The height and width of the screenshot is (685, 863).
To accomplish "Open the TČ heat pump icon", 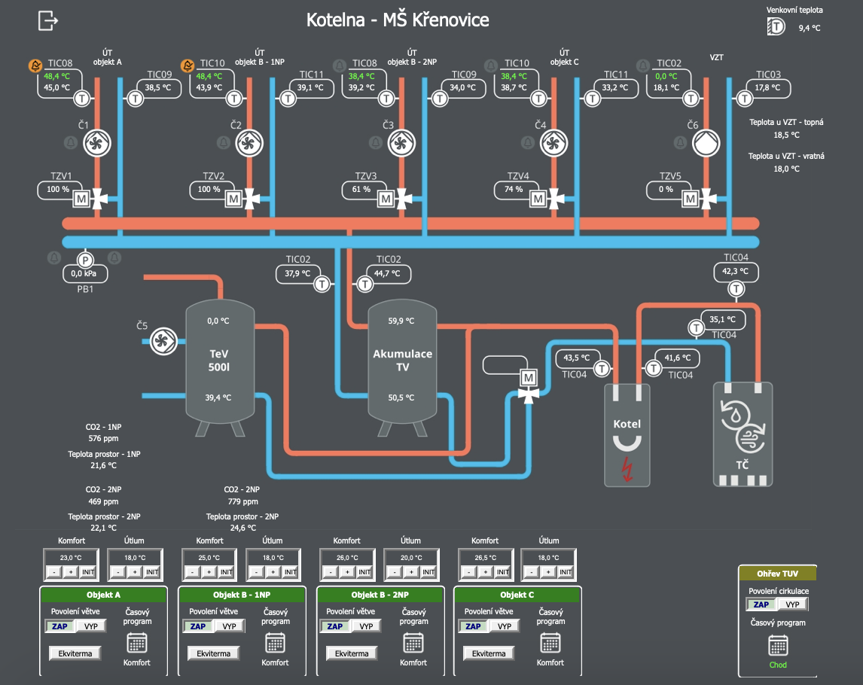I will 743,434.
